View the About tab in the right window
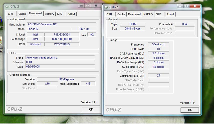Screen dimensions: 214x128 (170, 14)
